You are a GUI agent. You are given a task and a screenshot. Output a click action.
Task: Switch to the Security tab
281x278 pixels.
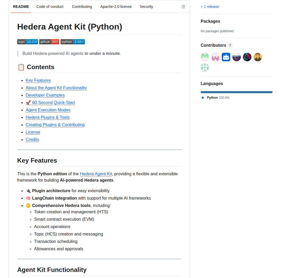[x=146, y=7]
